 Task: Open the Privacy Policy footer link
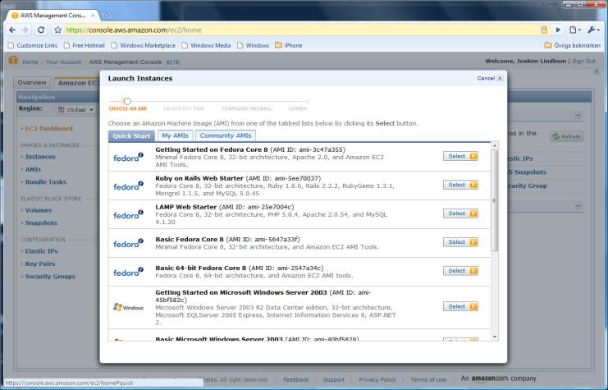click(377, 379)
